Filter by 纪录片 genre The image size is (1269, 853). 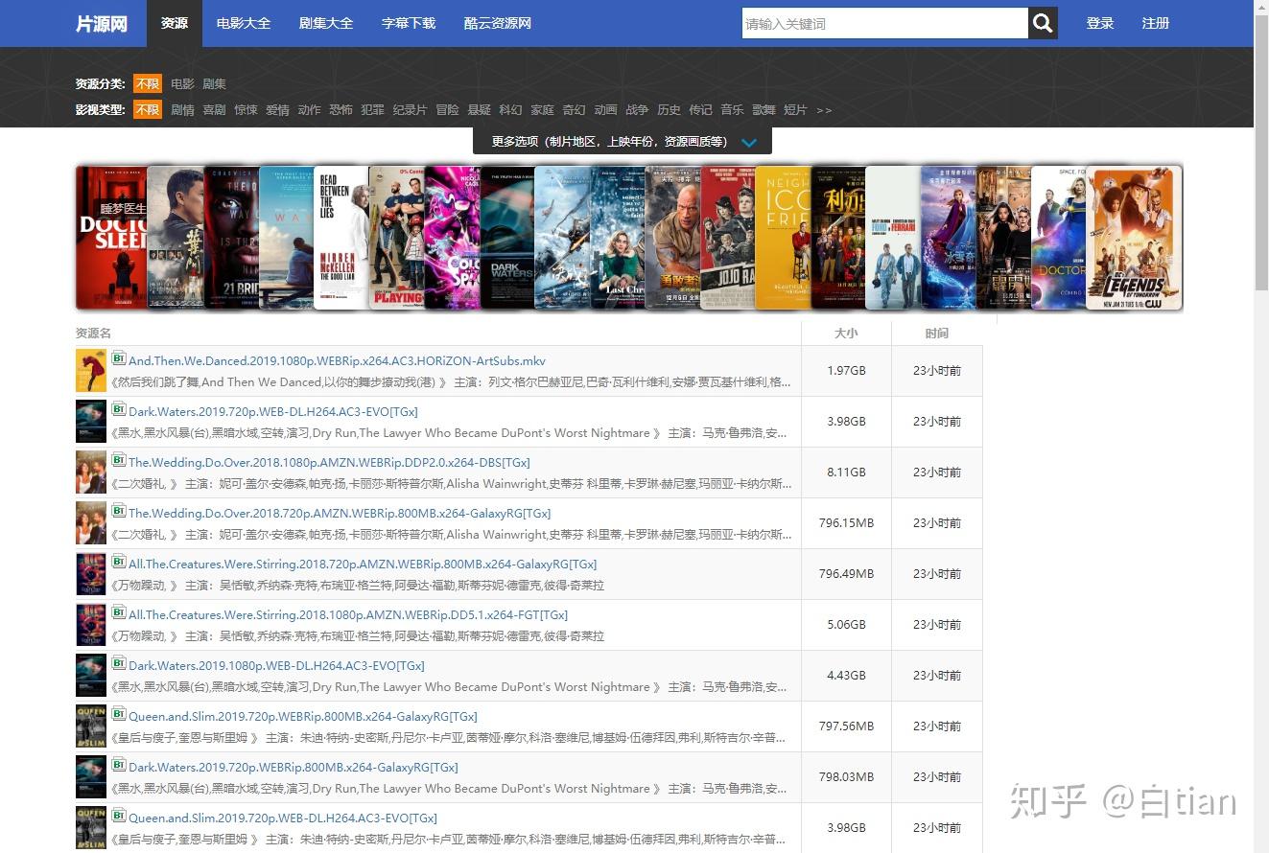[x=410, y=110]
